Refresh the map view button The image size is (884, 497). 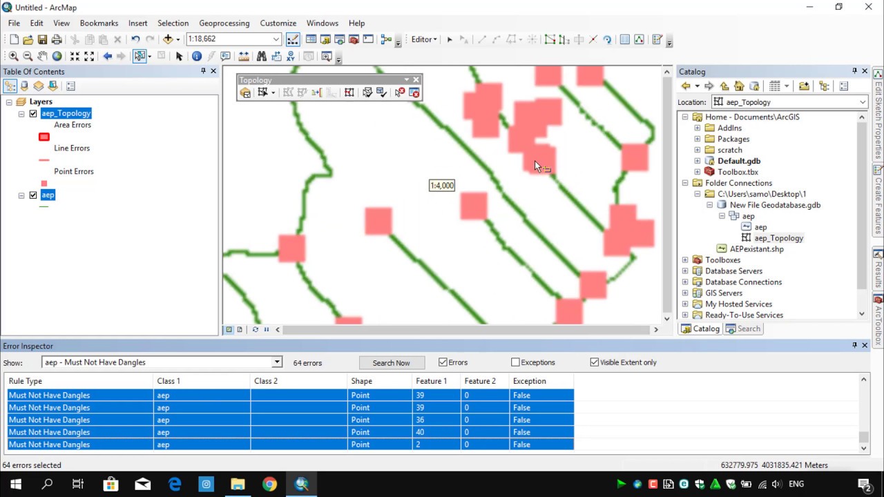click(x=256, y=329)
